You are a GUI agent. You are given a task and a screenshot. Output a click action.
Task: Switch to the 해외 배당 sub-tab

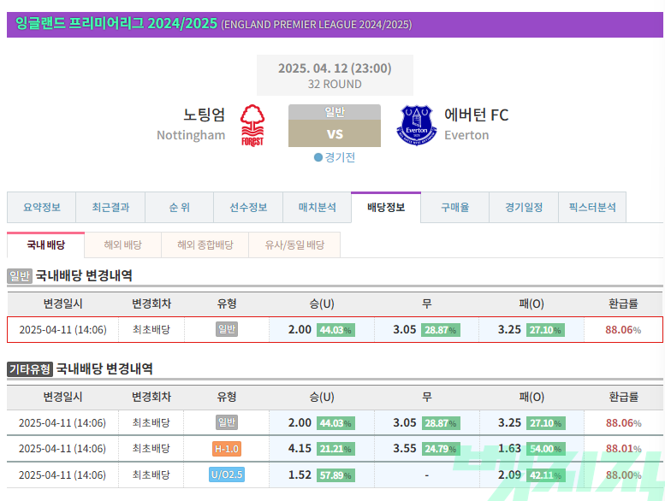pos(123,245)
